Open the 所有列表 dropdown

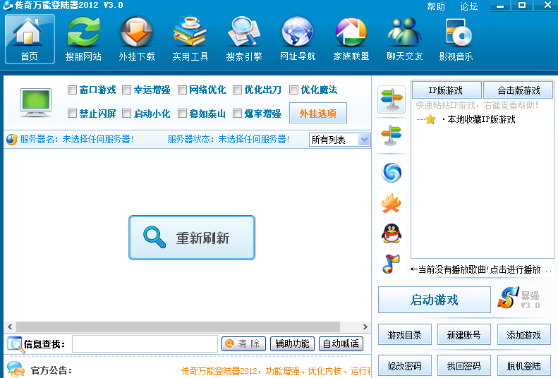339,140
